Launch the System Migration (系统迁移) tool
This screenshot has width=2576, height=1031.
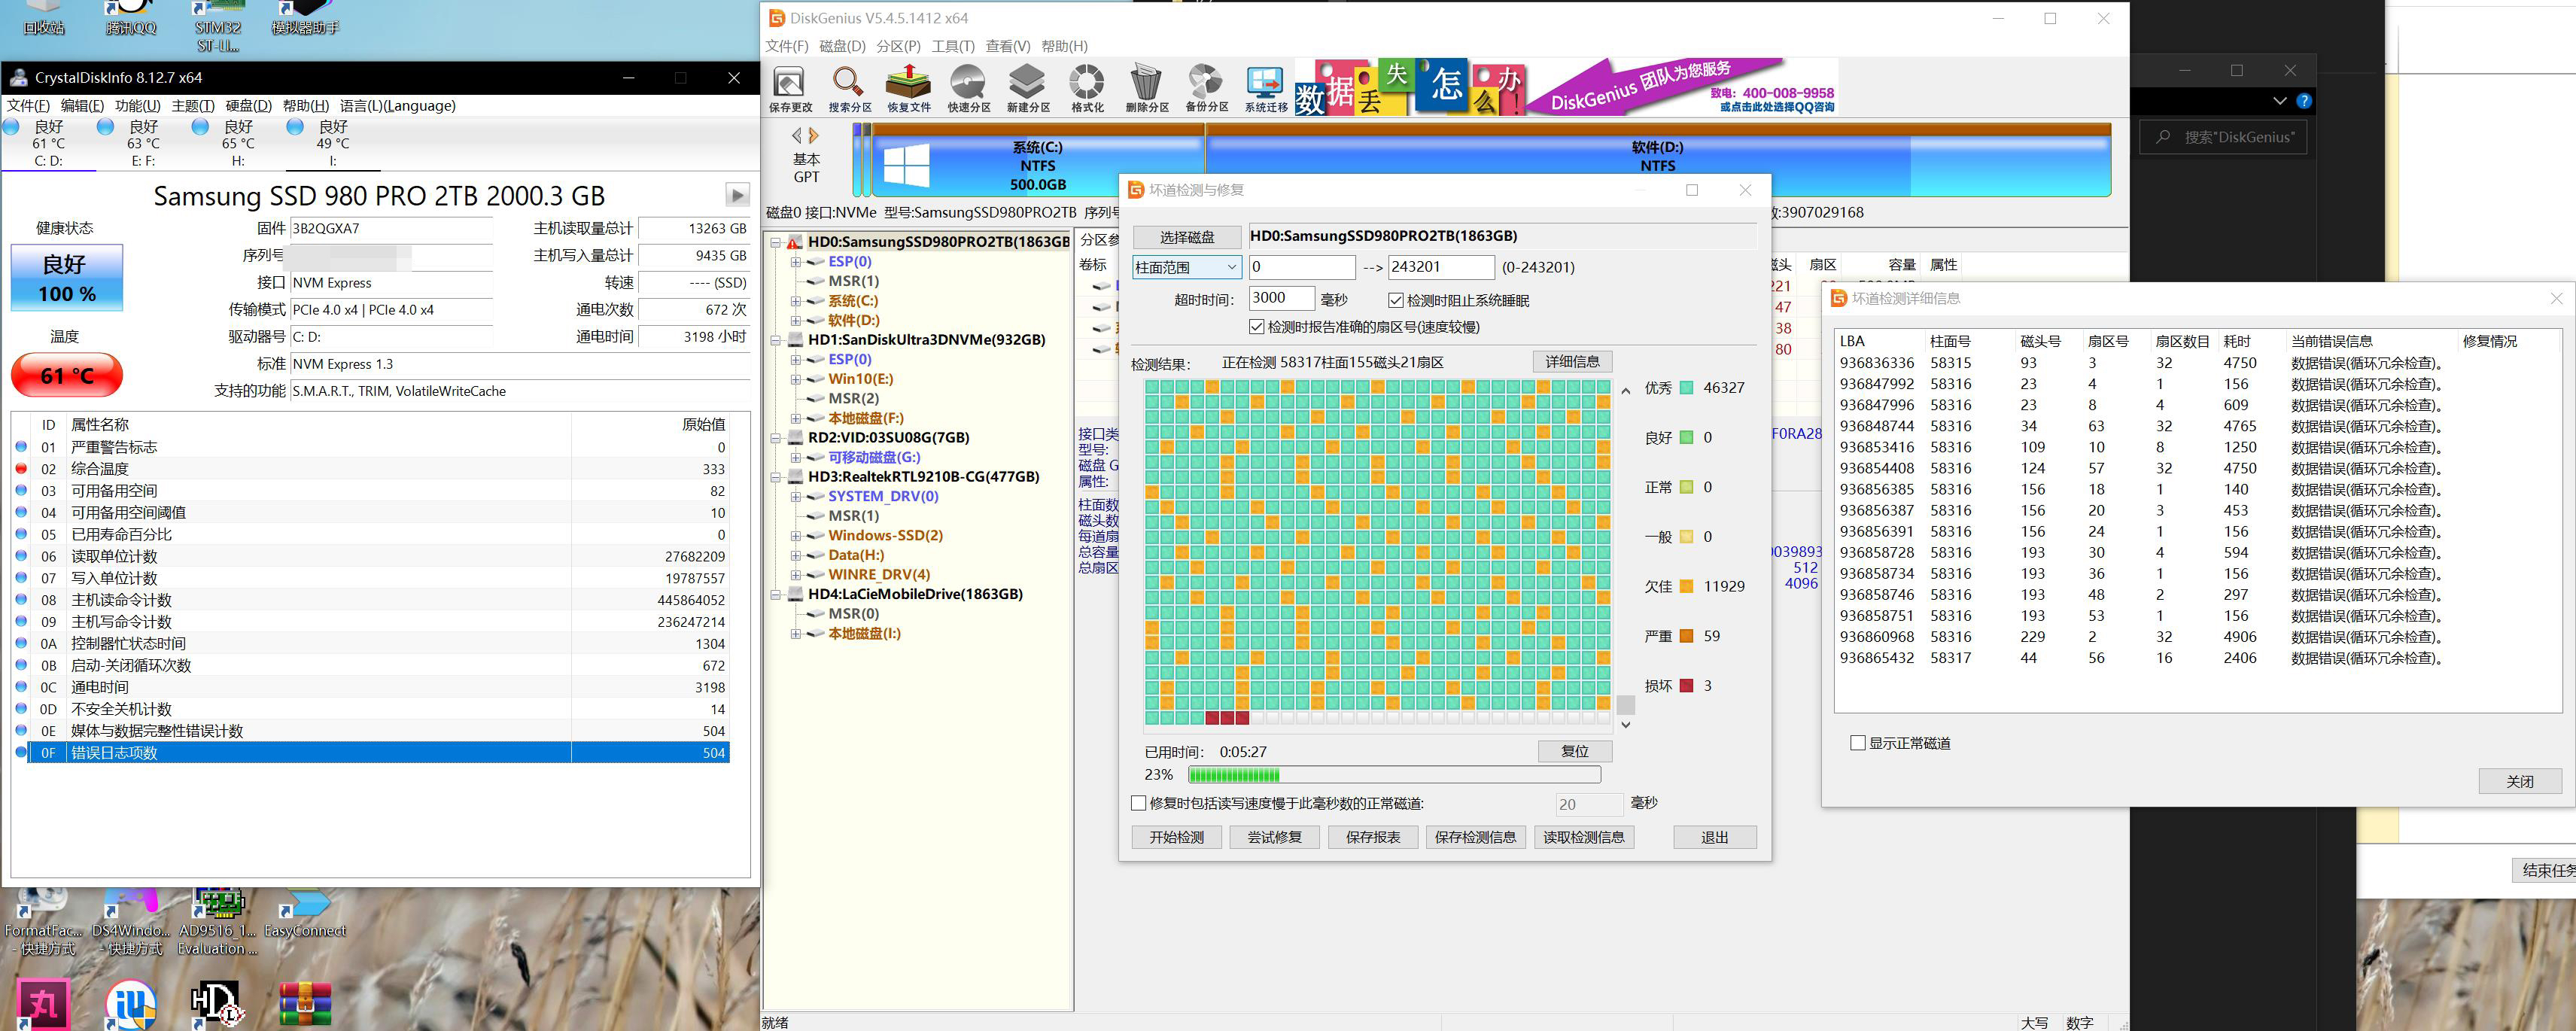click(1265, 89)
